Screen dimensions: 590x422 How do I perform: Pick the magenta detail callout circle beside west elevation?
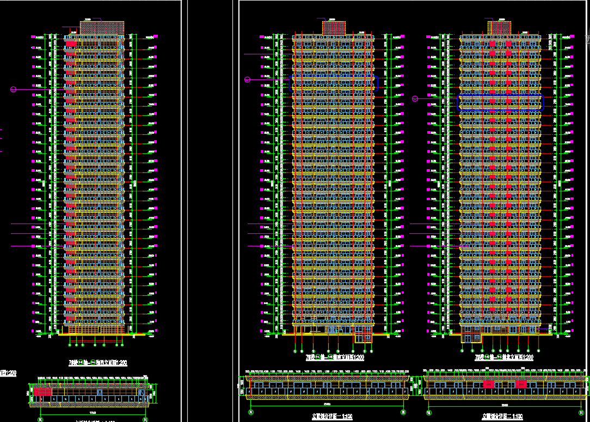(13, 90)
